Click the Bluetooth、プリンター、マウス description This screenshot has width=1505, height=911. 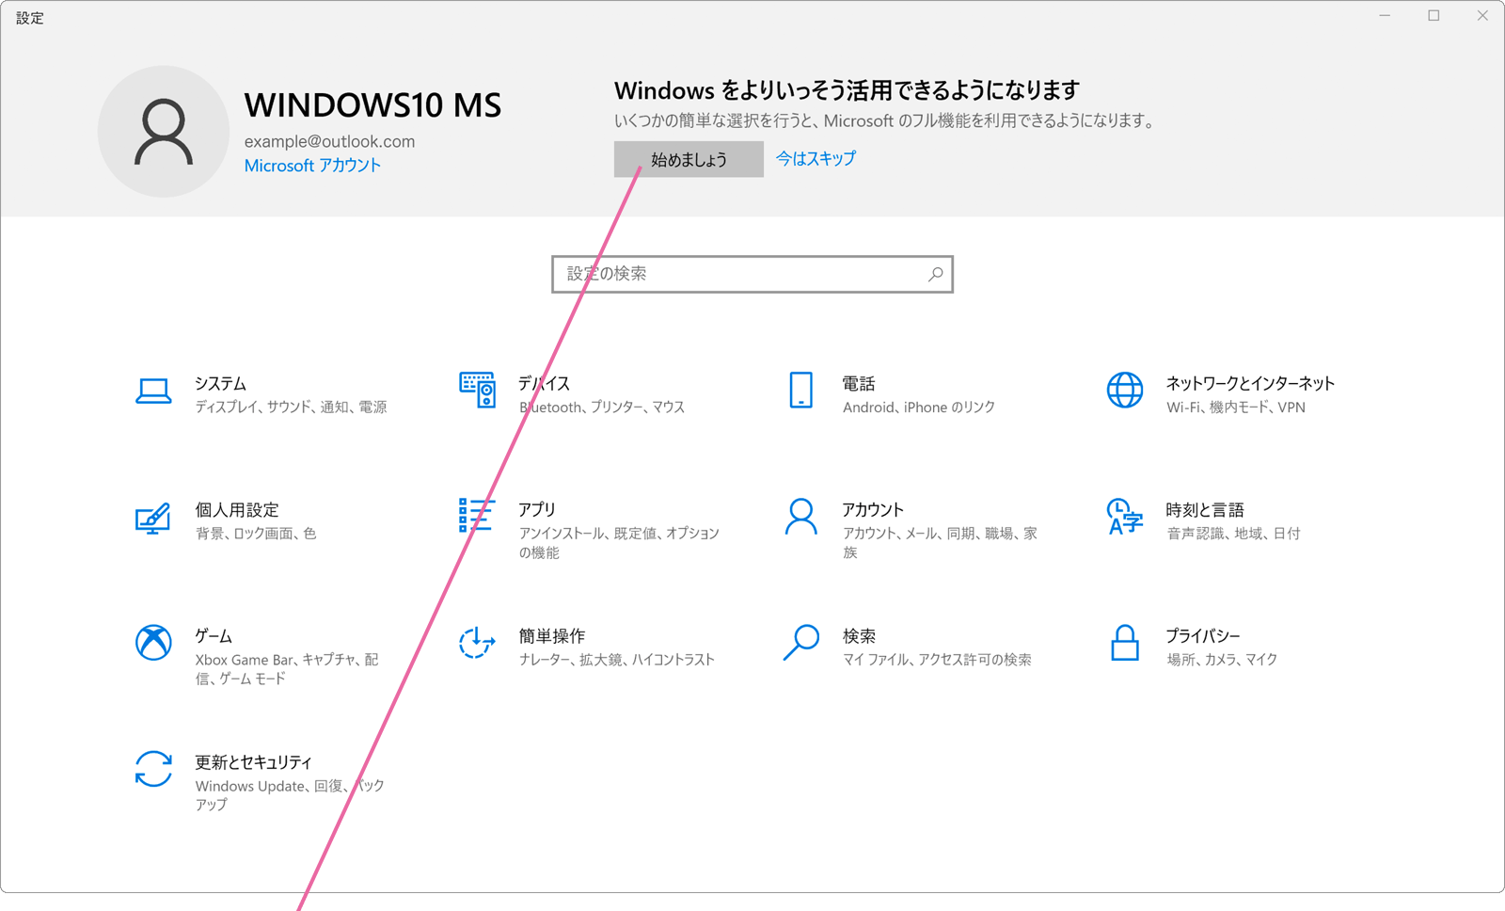pyautogui.click(x=602, y=407)
